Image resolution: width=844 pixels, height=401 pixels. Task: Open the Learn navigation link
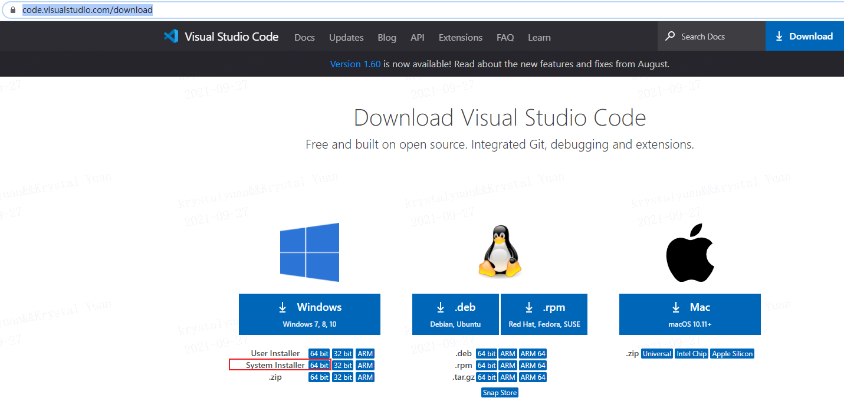pos(539,37)
